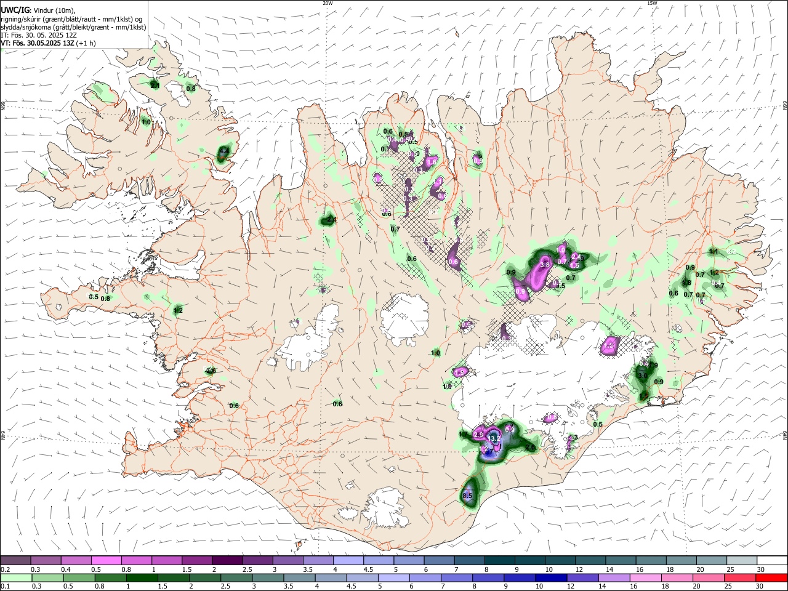Select the 3.8 snowfall value in the northeast highlands
The image size is (788, 591).
(x=545, y=265)
